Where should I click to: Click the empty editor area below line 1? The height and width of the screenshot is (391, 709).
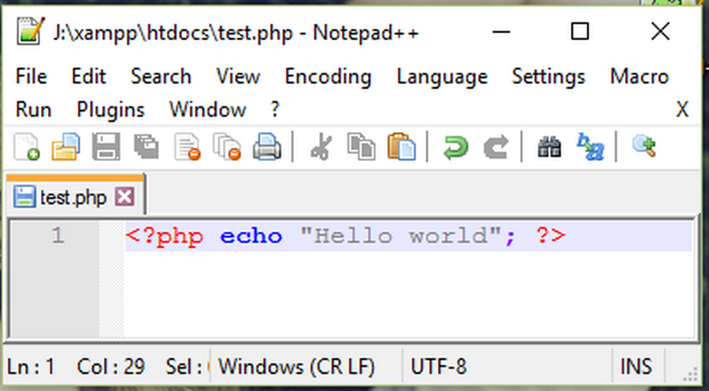point(407,293)
